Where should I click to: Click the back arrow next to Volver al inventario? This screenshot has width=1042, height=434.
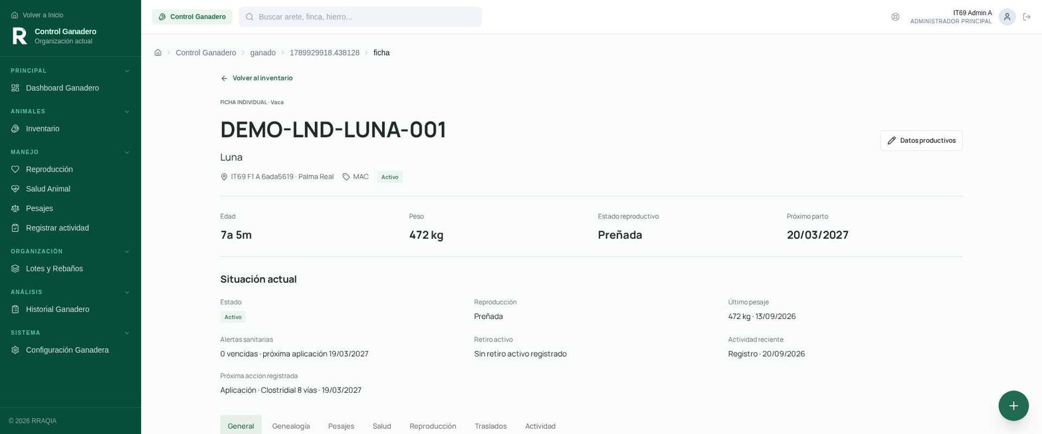224,78
